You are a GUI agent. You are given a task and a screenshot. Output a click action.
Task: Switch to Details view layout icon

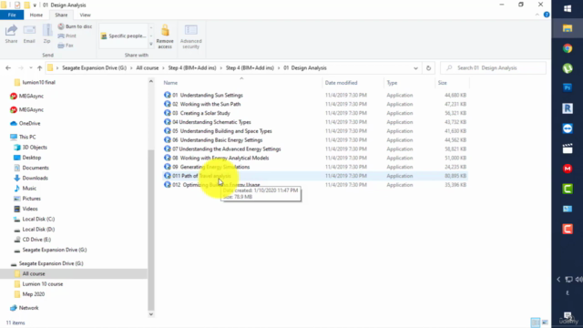point(535,322)
